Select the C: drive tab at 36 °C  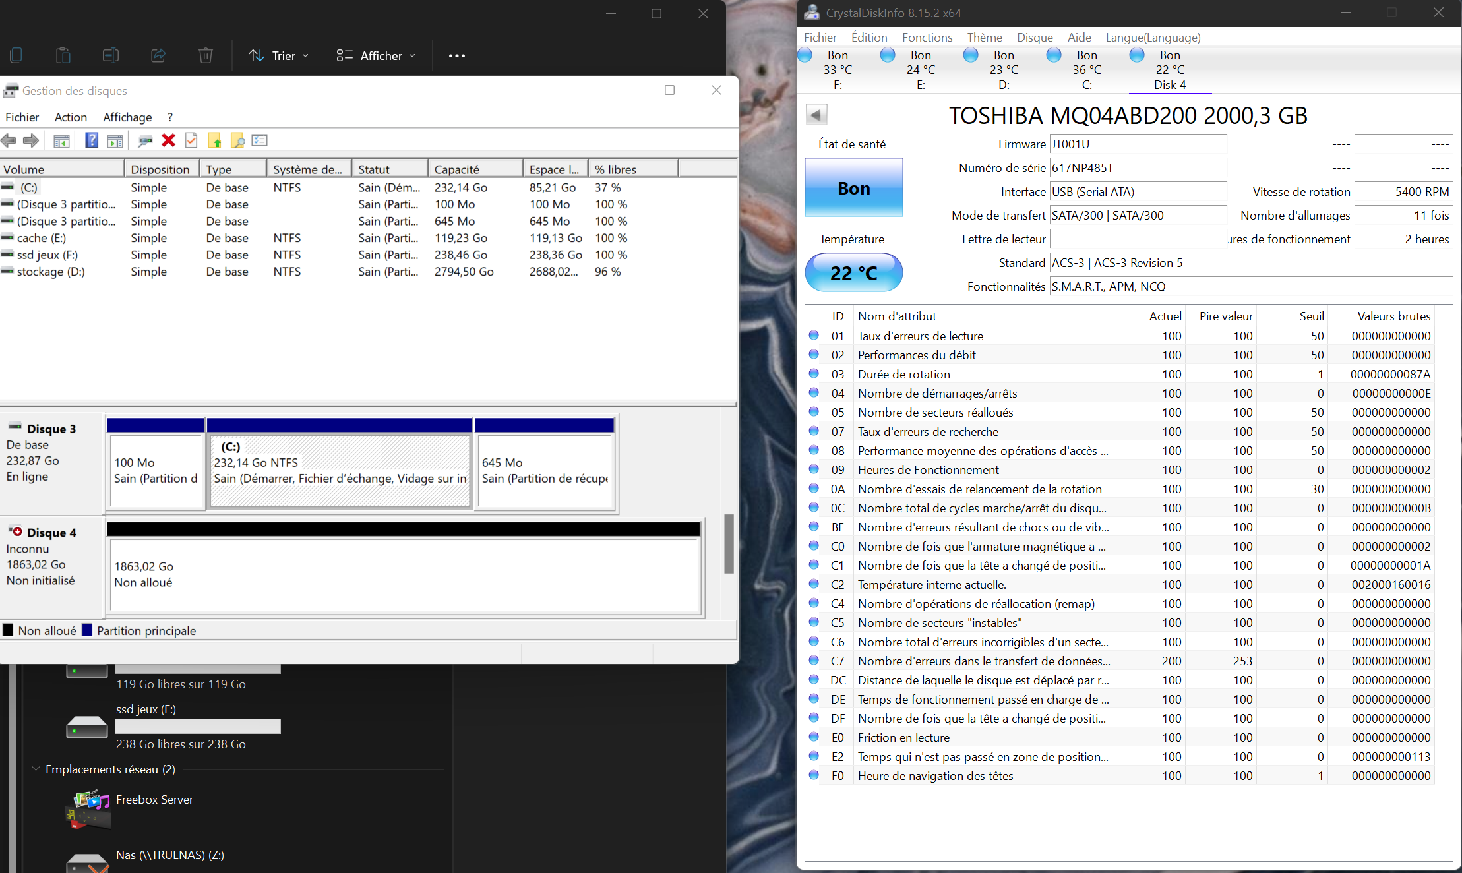(x=1086, y=70)
